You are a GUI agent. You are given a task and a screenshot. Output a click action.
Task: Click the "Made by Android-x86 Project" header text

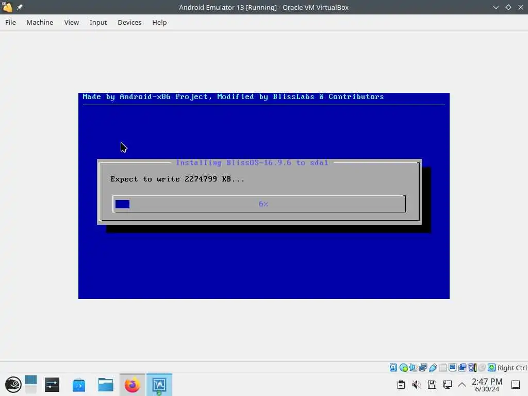click(147, 96)
